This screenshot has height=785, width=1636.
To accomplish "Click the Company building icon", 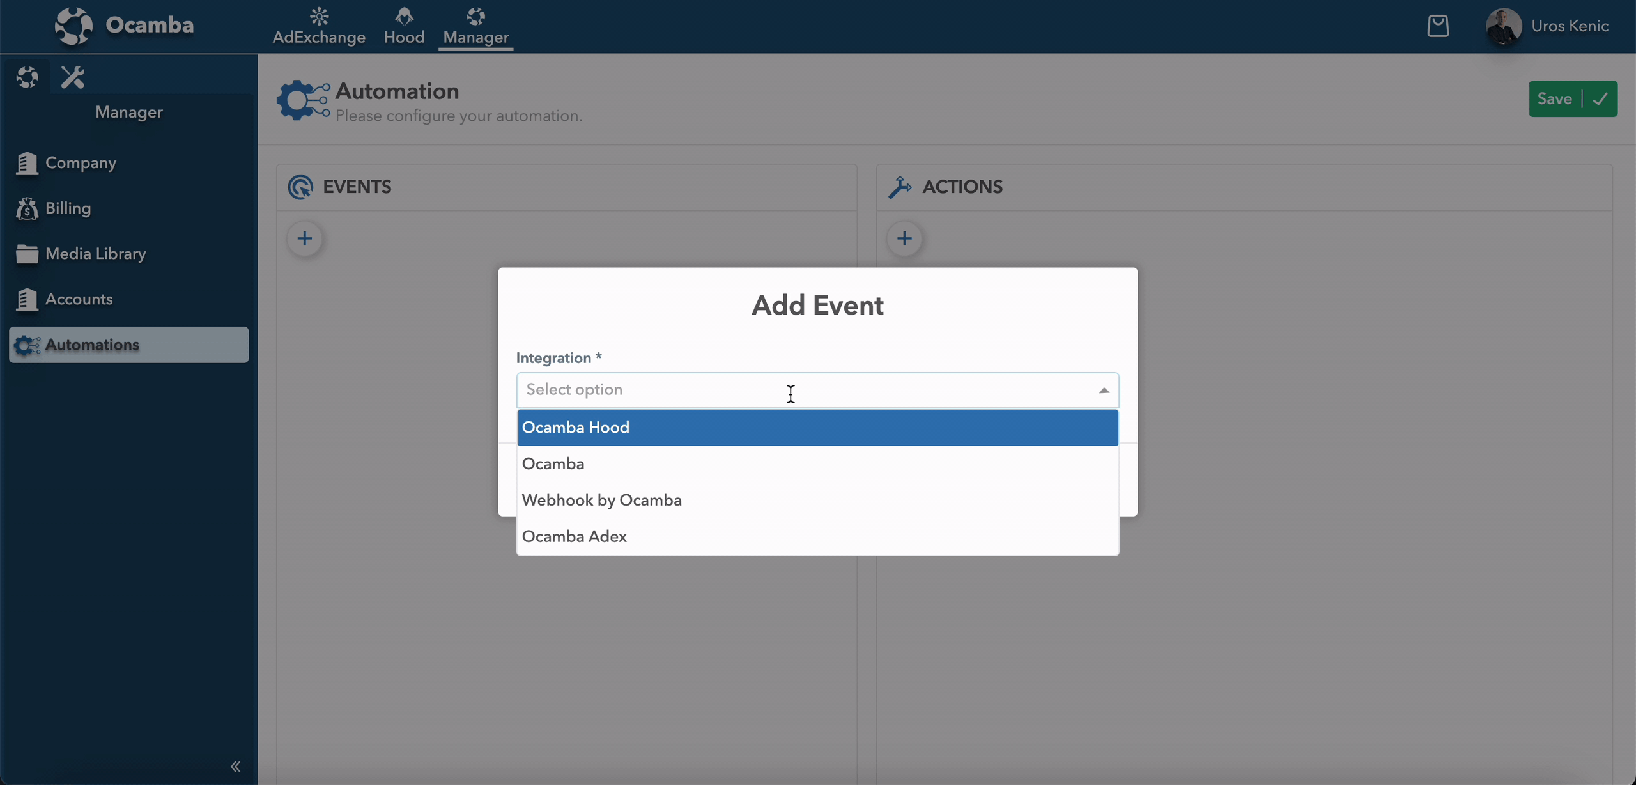I will tap(27, 163).
